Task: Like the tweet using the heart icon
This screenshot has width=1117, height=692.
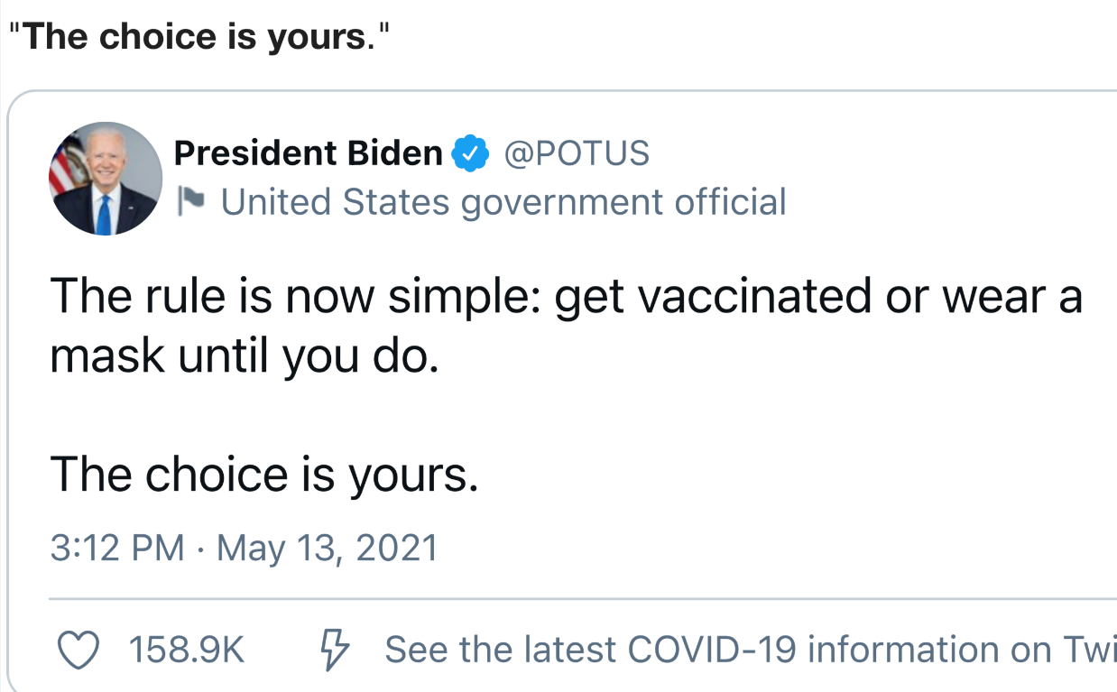Action: 78,650
